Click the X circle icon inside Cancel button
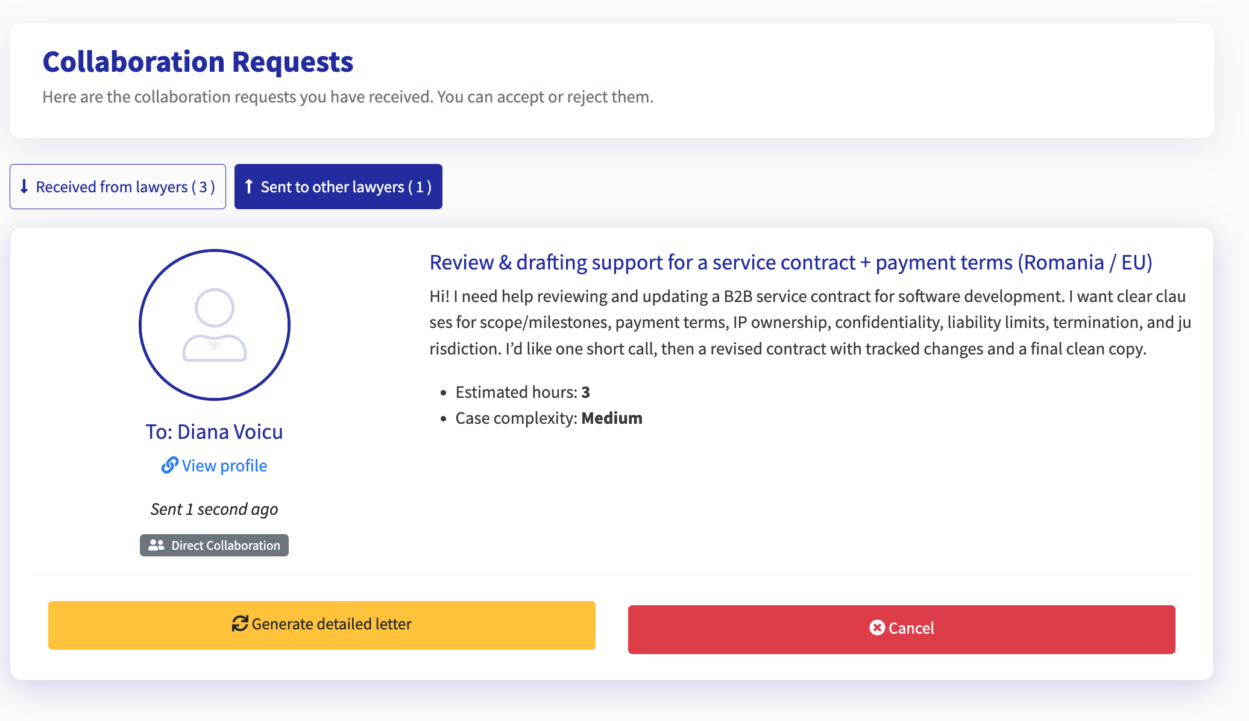 tap(878, 628)
